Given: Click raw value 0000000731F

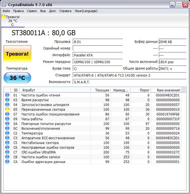Looking at the screenshot, I should 168,119.
